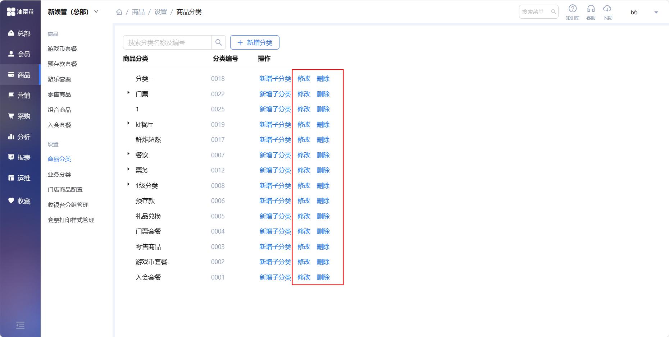This screenshot has width=669, height=337.
Task: Expand the 票务 category row
Action: 128,169
